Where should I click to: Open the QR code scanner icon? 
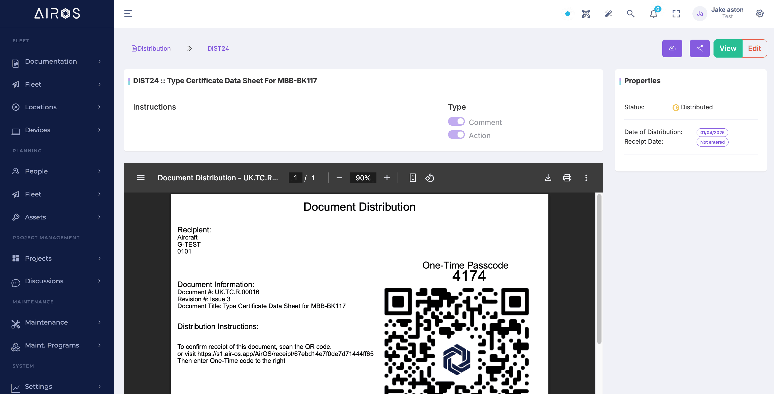point(586,13)
